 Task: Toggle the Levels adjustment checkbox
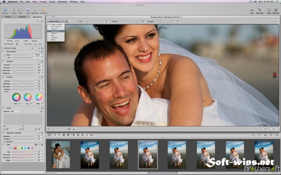tap(5, 108)
